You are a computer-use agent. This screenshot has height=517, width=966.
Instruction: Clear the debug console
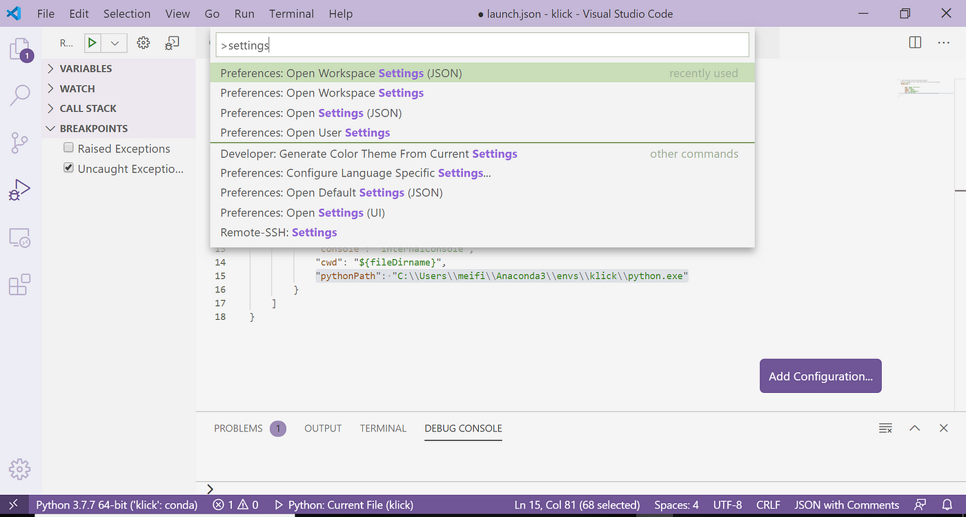click(x=885, y=428)
